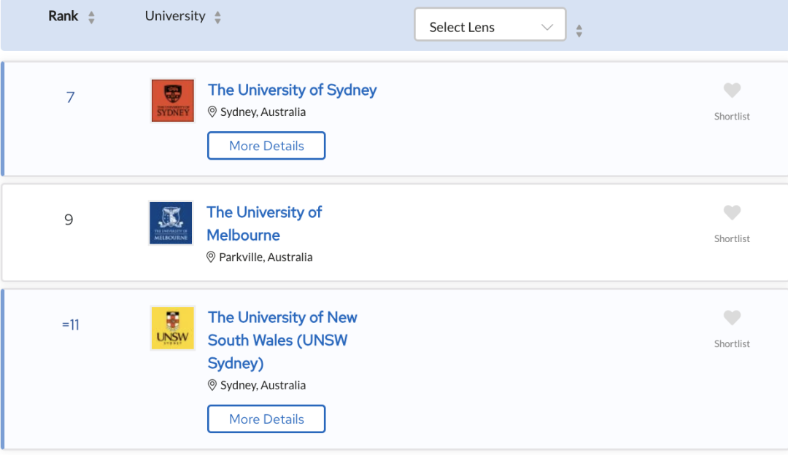Click rank value =11
The width and height of the screenshot is (788, 455).
[x=70, y=325]
